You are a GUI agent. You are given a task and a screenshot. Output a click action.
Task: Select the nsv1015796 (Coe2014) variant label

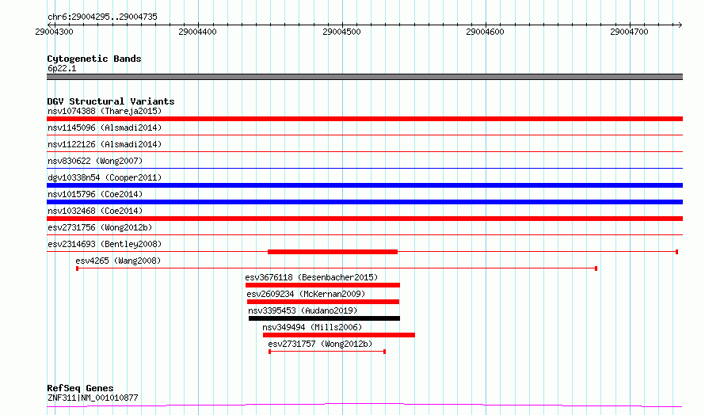click(x=95, y=194)
